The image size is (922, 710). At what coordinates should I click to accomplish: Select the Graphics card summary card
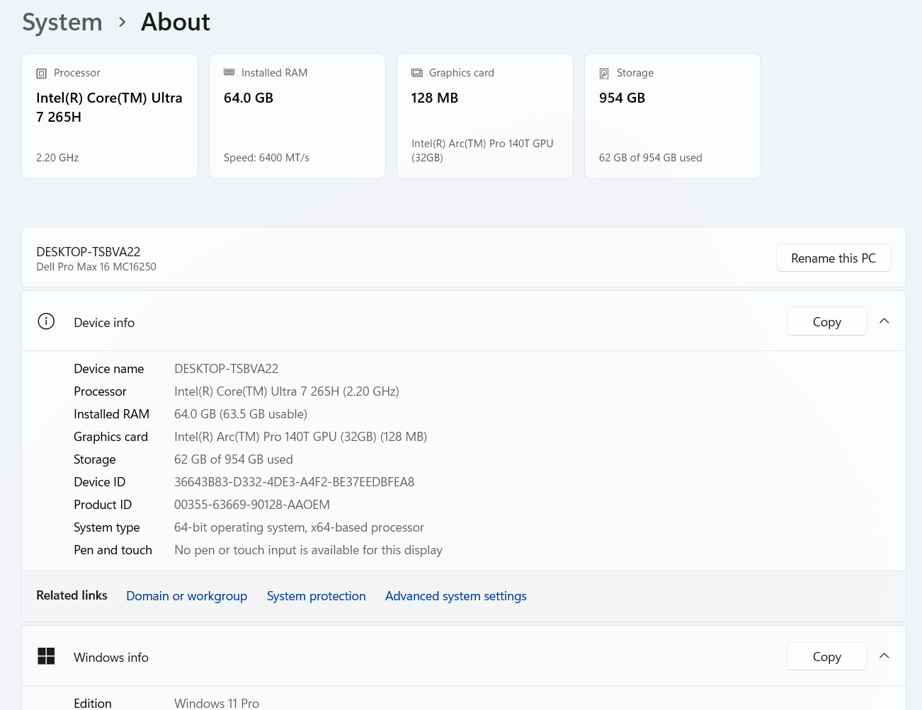pyautogui.click(x=485, y=116)
